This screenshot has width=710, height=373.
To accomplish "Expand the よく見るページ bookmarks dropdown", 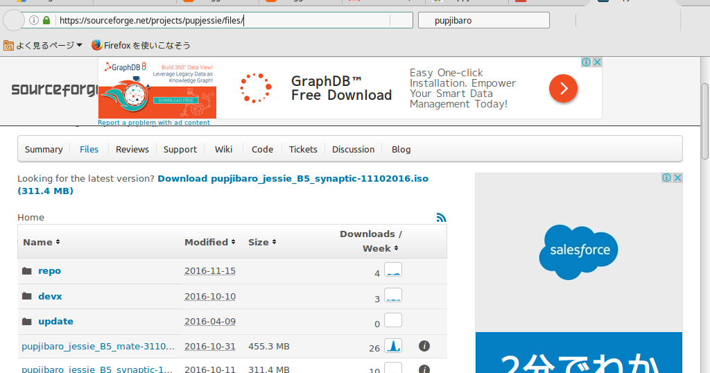I will 49,45.
